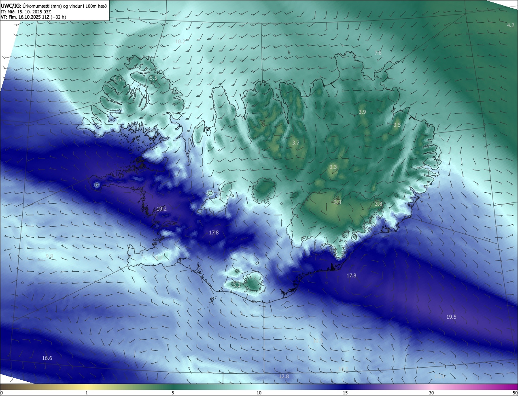
Task: Click the 5.5 value label
Action: coord(153,78)
